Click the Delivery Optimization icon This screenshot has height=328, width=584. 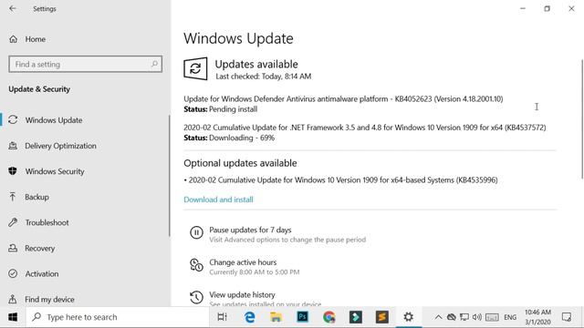pyautogui.click(x=13, y=146)
